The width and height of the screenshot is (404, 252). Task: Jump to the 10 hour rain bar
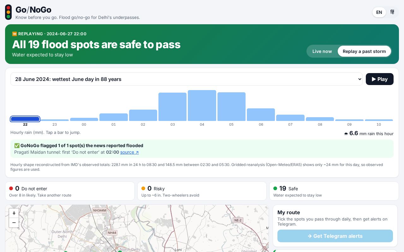click(379, 120)
